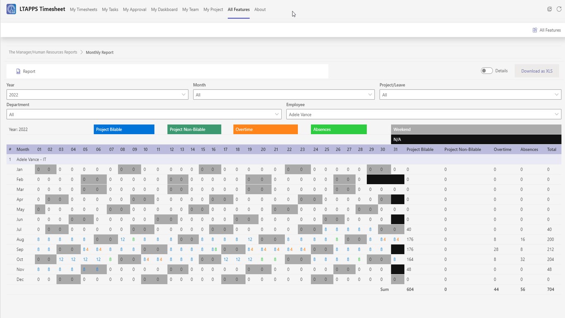The width and height of the screenshot is (565, 318).
Task: Click the black N/A legend swatch
Action: 476,140
